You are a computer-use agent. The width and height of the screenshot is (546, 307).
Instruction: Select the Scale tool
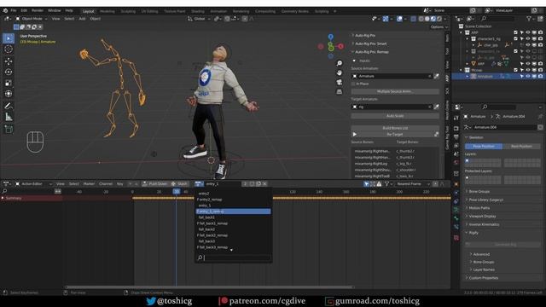pyautogui.click(x=9, y=83)
